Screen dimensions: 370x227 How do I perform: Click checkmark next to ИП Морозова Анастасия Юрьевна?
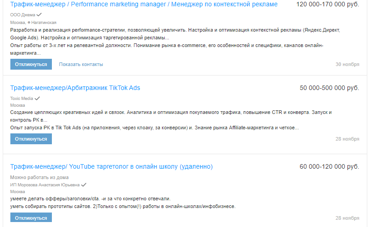point(84,184)
